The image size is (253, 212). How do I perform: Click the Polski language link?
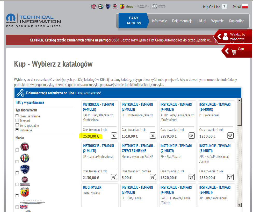coord(237,7)
